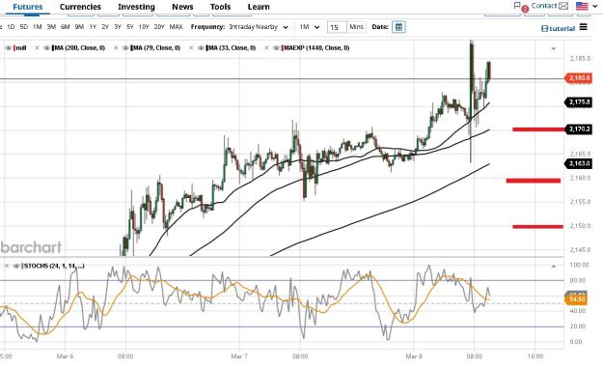Image resolution: width=603 pixels, height=369 pixels.
Task: Open the News menu
Action: point(182,7)
